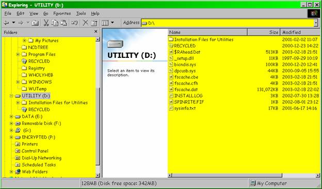Image resolution: width=322 pixels, height=189 pixels.
Task: Expand the (G:) drive node
Action: click(x=11, y=130)
